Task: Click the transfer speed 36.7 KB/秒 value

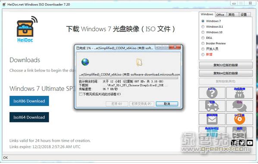Action: coord(110,89)
